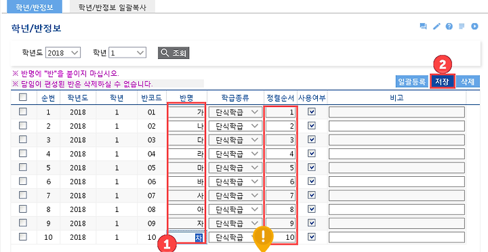488x252 pixels.
Task: Click the 삭제 delete button
Action: coord(468,82)
